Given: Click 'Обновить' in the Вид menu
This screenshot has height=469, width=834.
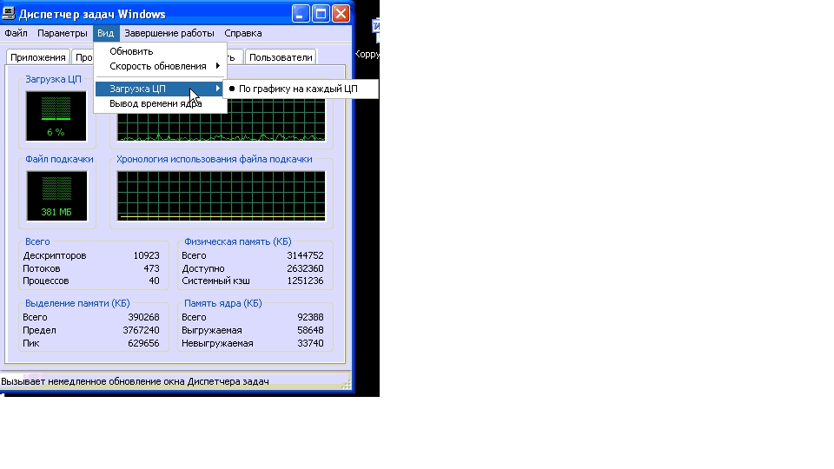Looking at the screenshot, I should [131, 51].
